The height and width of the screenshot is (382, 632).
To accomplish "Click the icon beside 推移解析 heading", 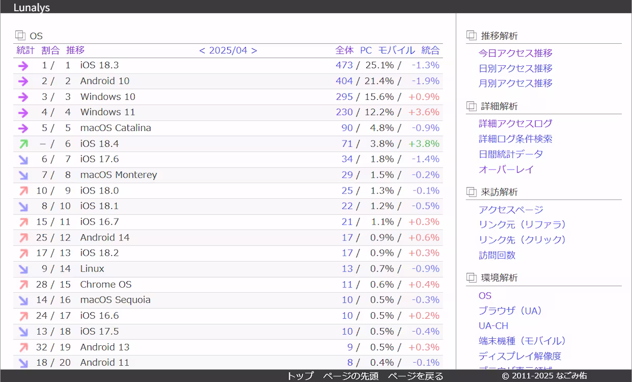I will 471,36.
